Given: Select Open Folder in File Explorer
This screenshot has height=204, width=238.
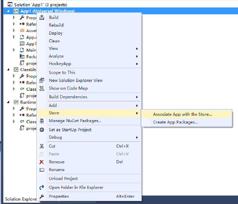Looking at the screenshot, I should click(x=90, y=187).
